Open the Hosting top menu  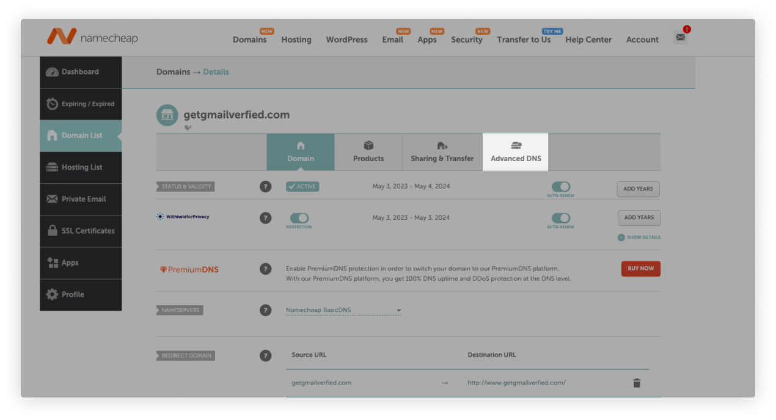pos(296,40)
